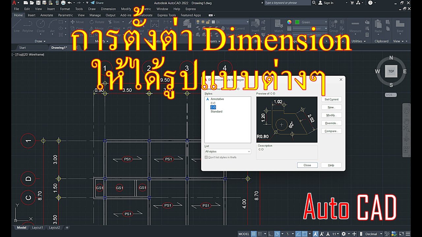Viewport: 422px width, 237px height.
Task: Switch to the Manage ribbon tab
Action: click(x=95, y=15)
